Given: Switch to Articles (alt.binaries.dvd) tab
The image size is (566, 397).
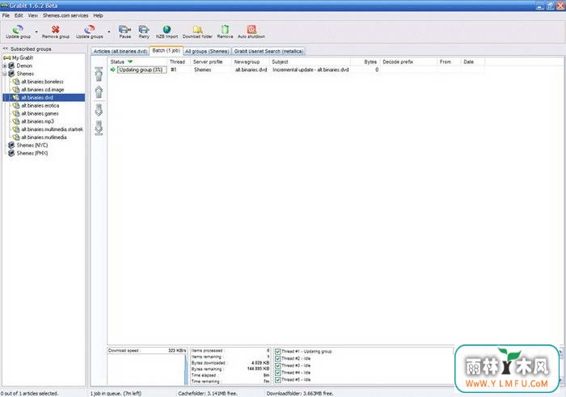Looking at the screenshot, I should coord(120,51).
